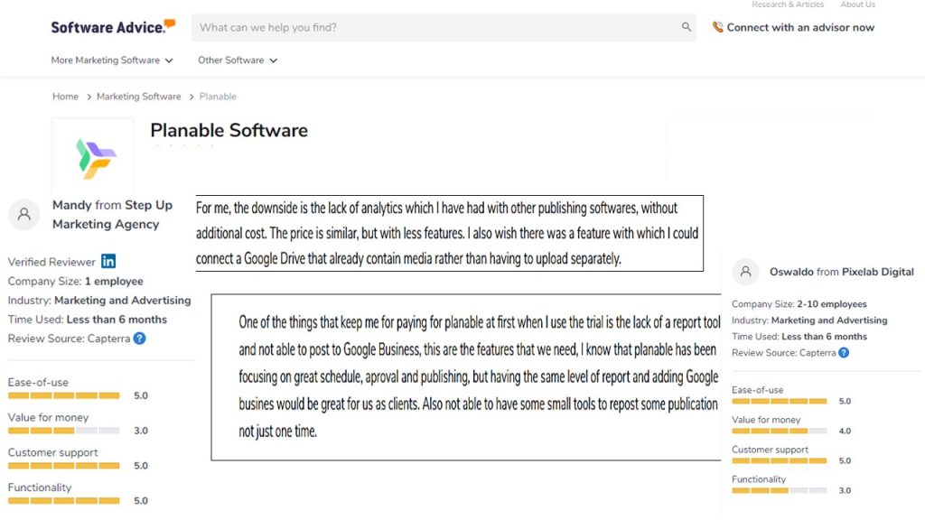This screenshot has height=520, width=925.
Task: Go to the Home breadcrumb
Action: tap(65, 96)
